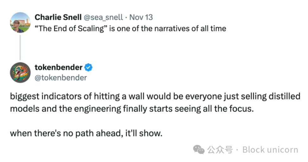Screen dimensions: 308x162
Task: Open Charlie Snell's profile avatar
Action: (20, 22)
